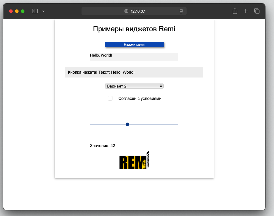274x216 pixels.
Task: Click the REMI logo image
Action: click(134, 160)
